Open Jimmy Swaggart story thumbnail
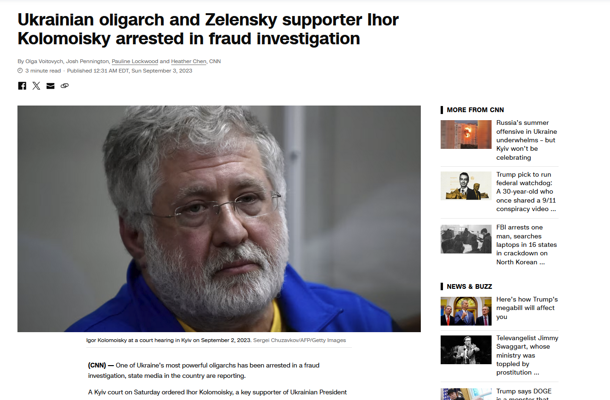Image resolution: width=610 pixels, height=400 pixels. pyautogui.click(x=466, y=350)
